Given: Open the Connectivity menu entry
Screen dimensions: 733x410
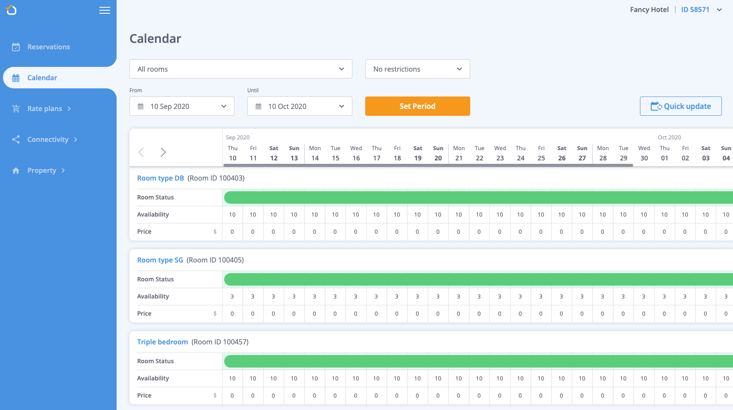Looking at the screenshot, I should (x=48, y=139).
